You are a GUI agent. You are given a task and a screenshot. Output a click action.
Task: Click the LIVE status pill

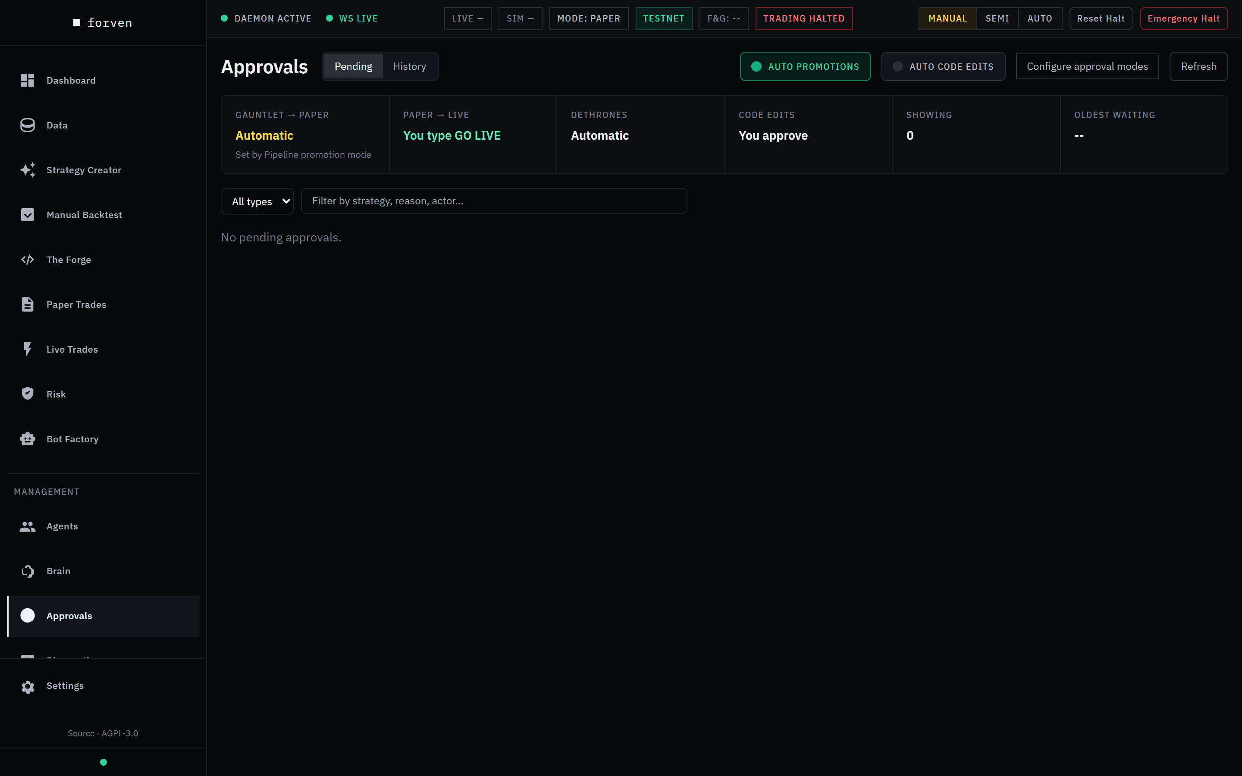467,19
